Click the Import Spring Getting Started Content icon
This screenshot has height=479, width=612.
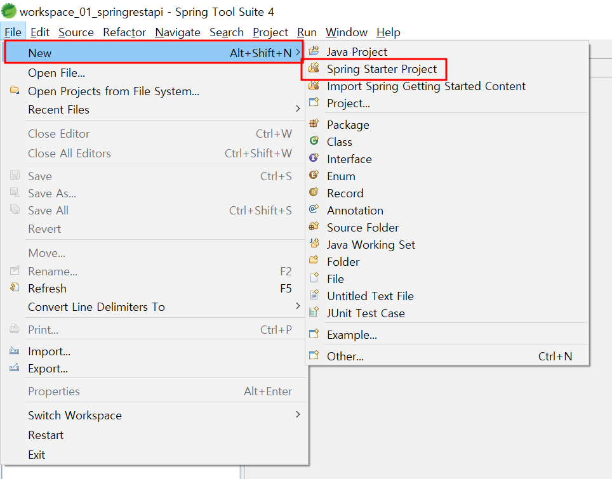point(314,86)
